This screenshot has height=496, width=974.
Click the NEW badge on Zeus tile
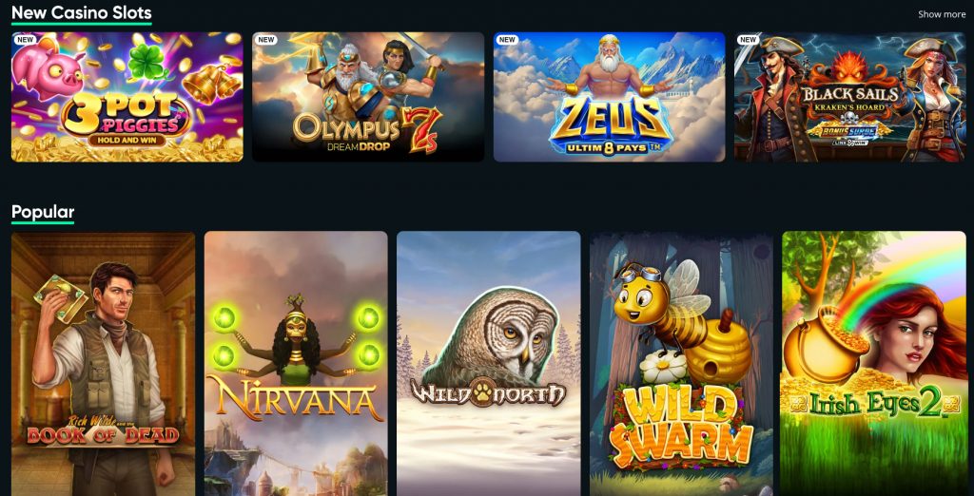coord(508,40)
